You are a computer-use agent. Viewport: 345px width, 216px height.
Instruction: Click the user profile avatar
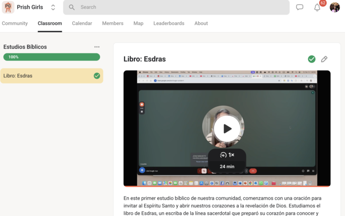[x=334, y=7]
